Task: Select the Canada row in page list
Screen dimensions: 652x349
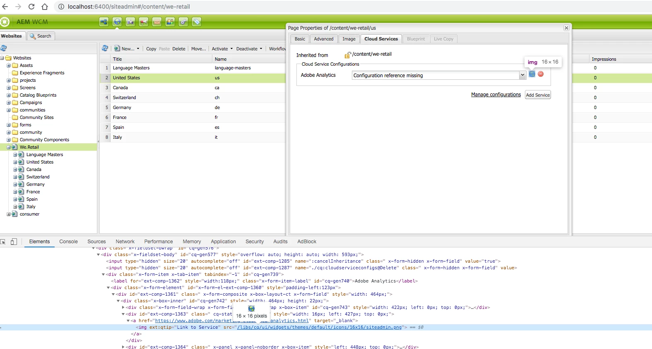Action: [x=192, y=88]
